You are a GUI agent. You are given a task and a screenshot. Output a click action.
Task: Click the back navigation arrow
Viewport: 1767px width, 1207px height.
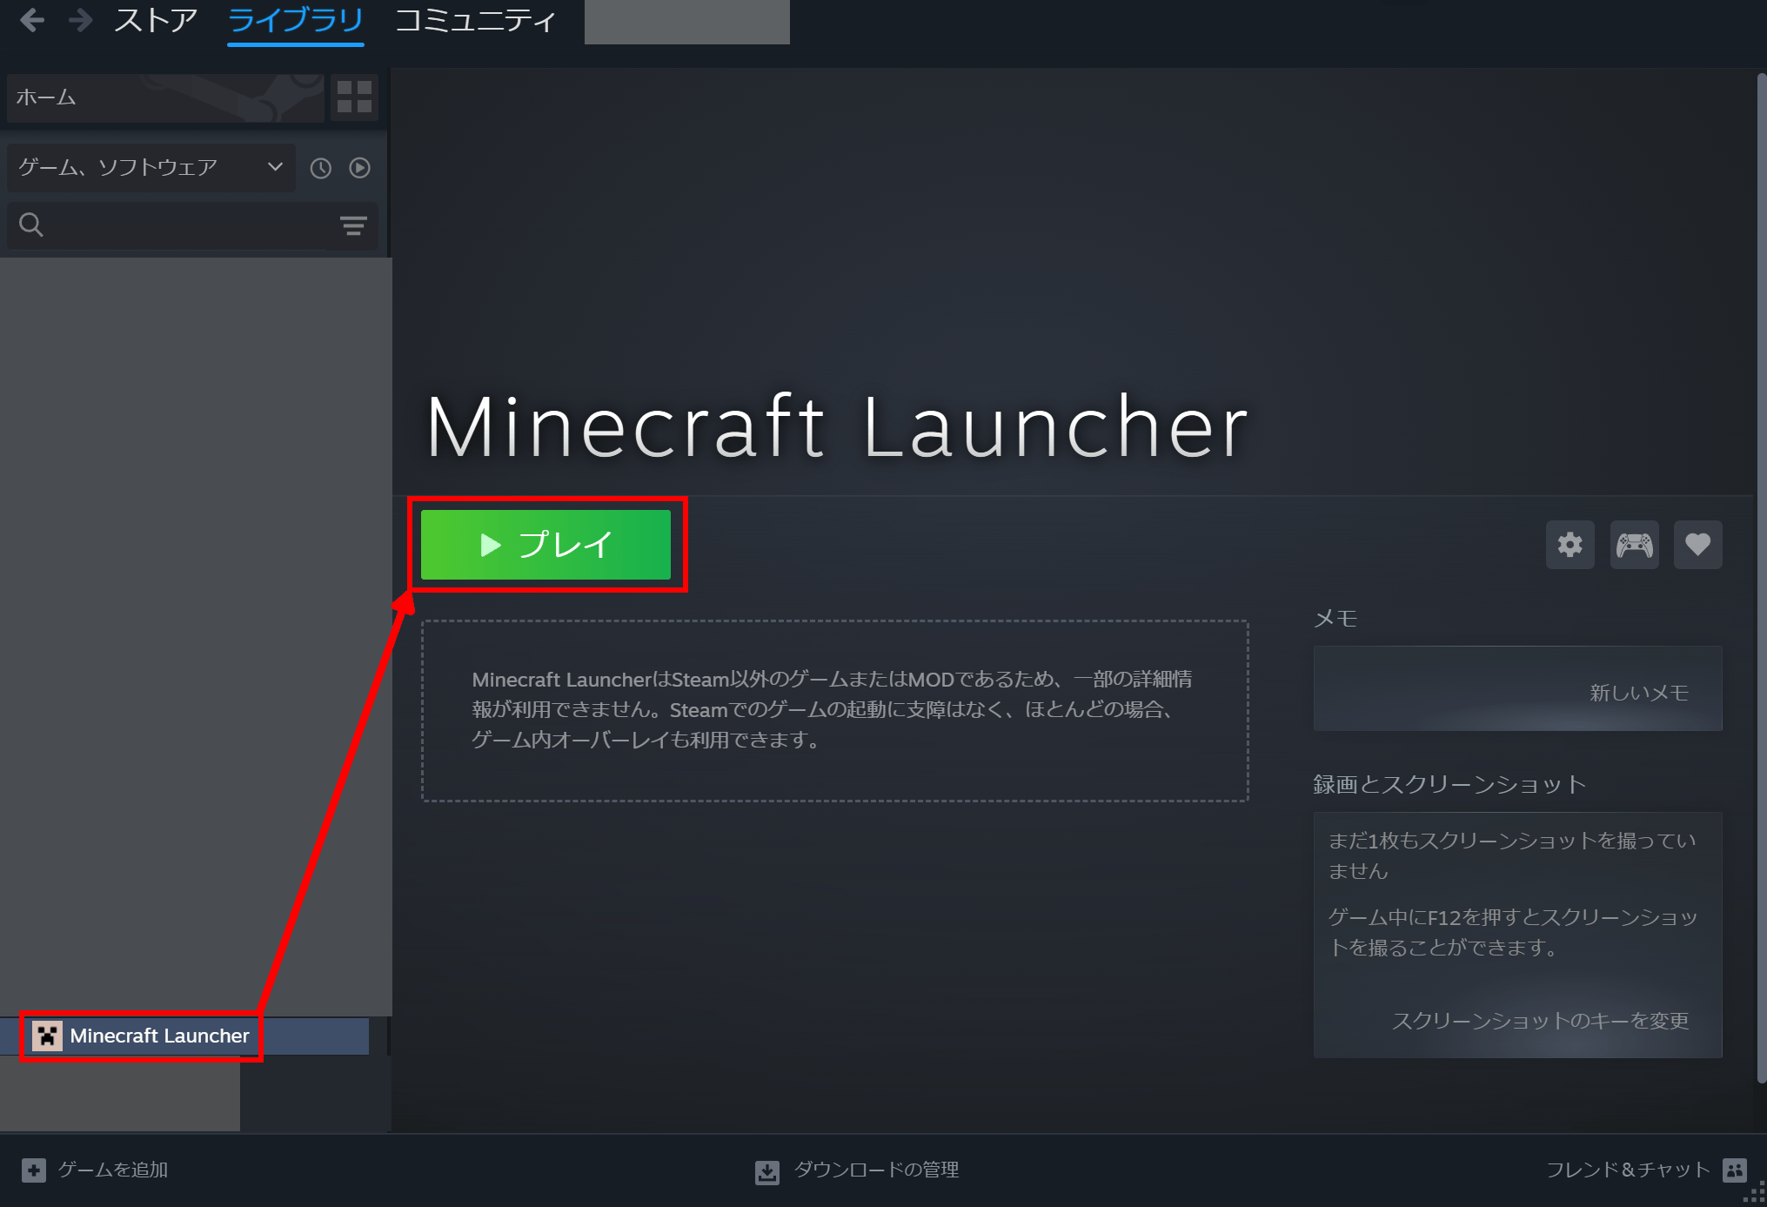pyautogui.click(x=32, y=19)
